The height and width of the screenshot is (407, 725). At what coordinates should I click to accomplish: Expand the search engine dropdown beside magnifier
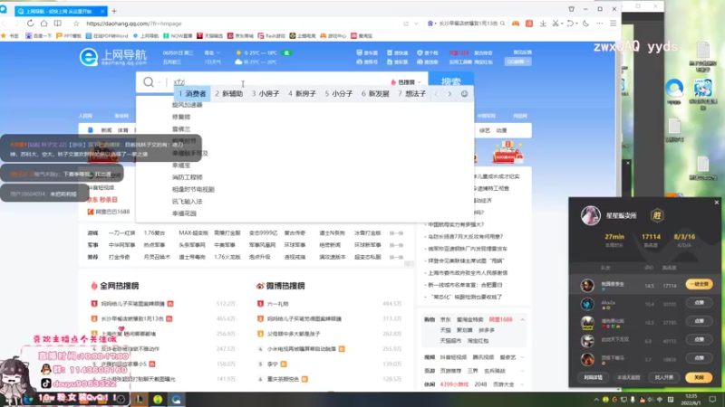159,82
